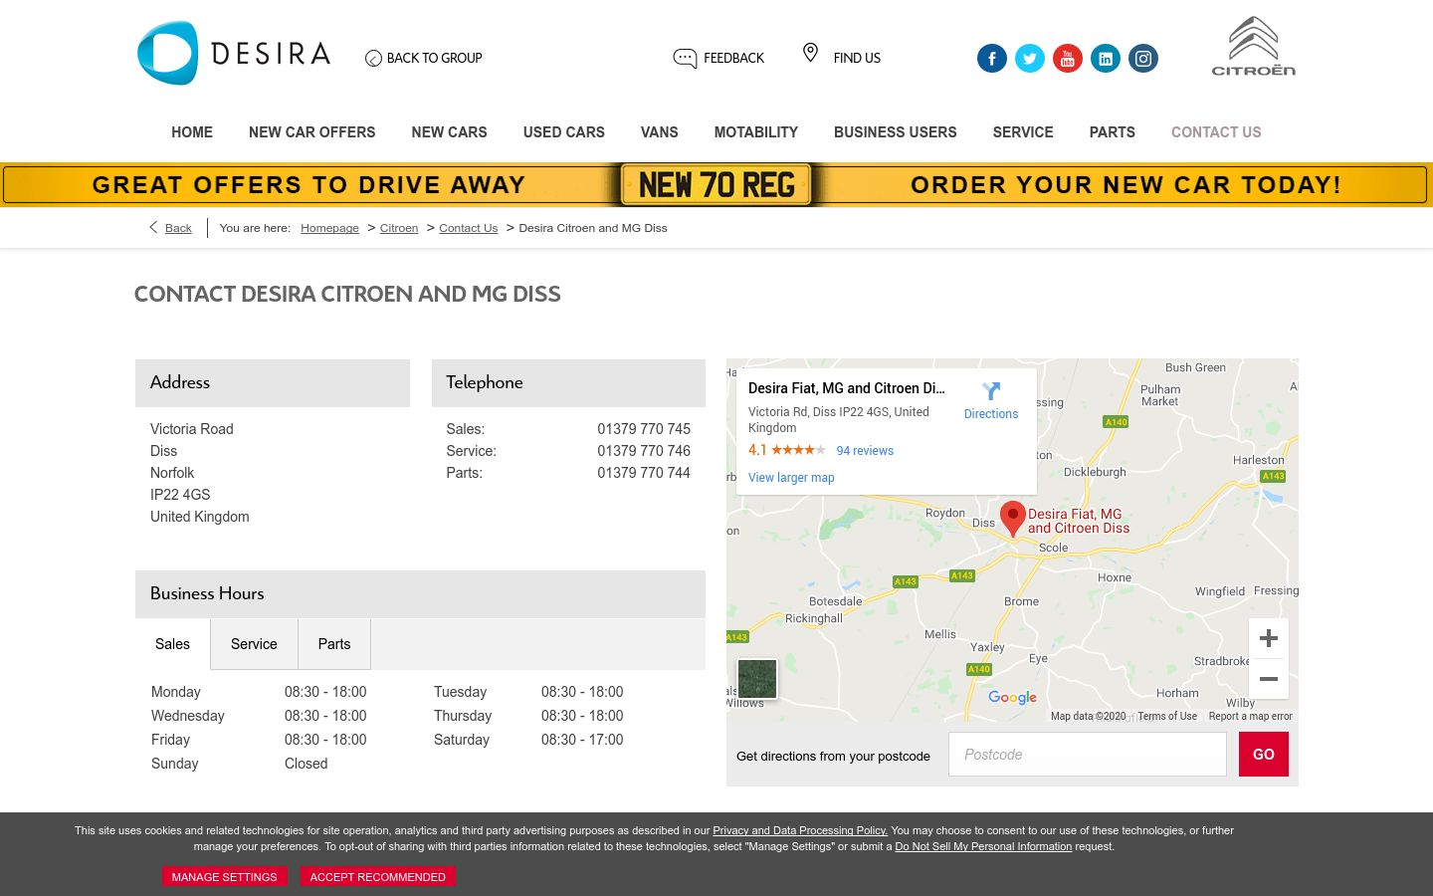
Task: Click View larger map link
Action: click(x=791, y=478)
